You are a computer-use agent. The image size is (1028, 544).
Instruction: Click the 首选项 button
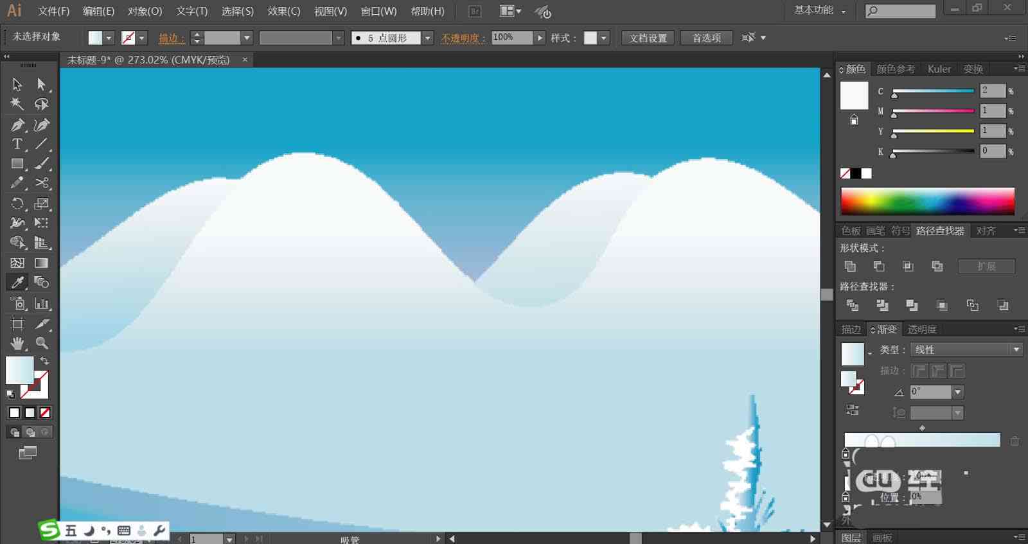[707, 38]
